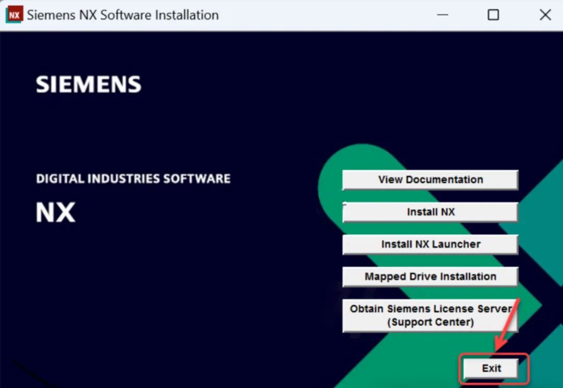Open the View Documentation button
The image size is (563, 388).
coord(430,180)
